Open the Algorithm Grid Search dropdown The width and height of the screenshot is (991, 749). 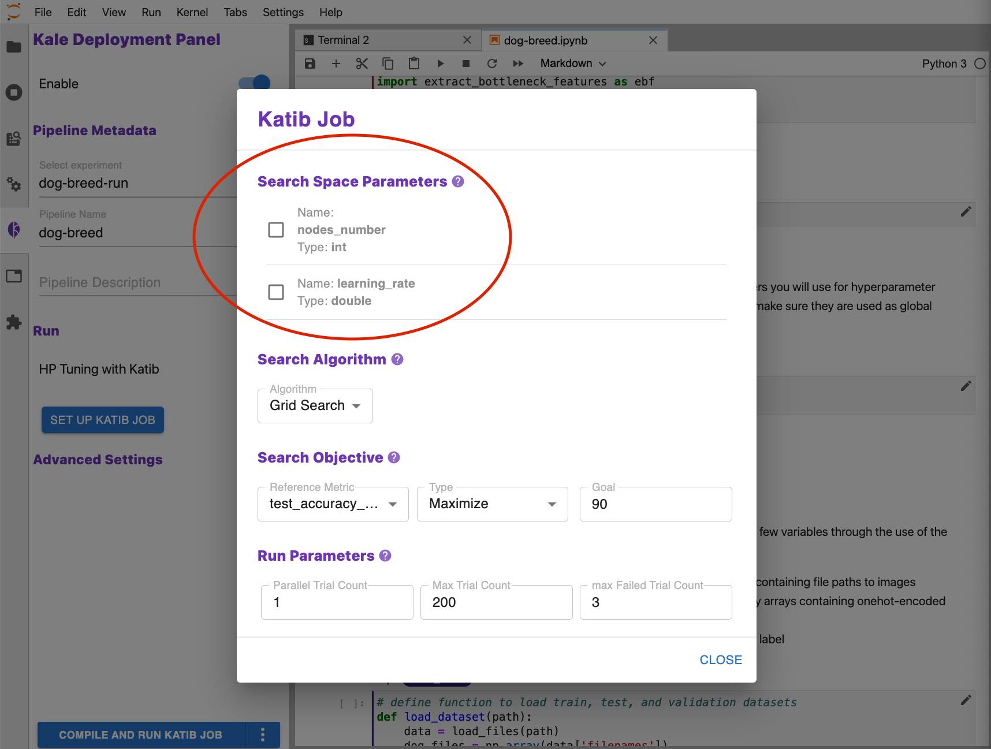point(315,405)
